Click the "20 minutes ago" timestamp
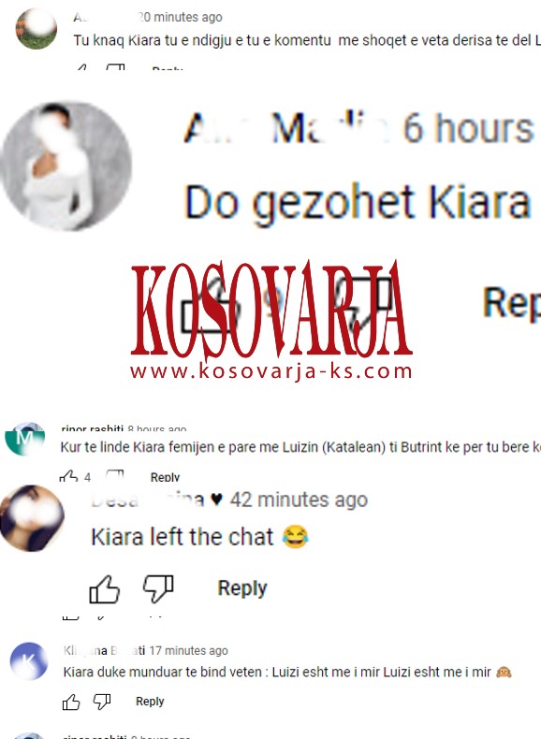The height and width of the screenshot is (739, 541). point(181,17)
